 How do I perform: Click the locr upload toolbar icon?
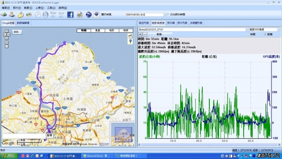pyautogui.click(x=62, y=15)
